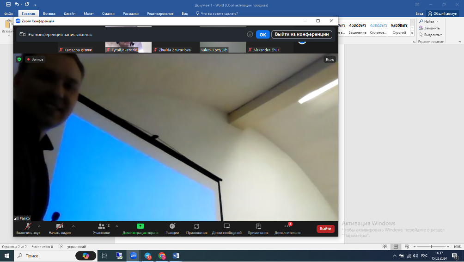This screenshot has height=262, width=464.
Task: Click Выйти из конференции button
Action: [x=301, y=35]
